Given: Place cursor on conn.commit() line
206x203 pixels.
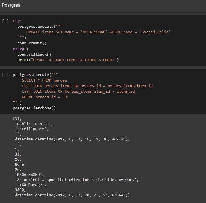Looking at the screenshot, I should pyautogui.click(x=32, y=43).
